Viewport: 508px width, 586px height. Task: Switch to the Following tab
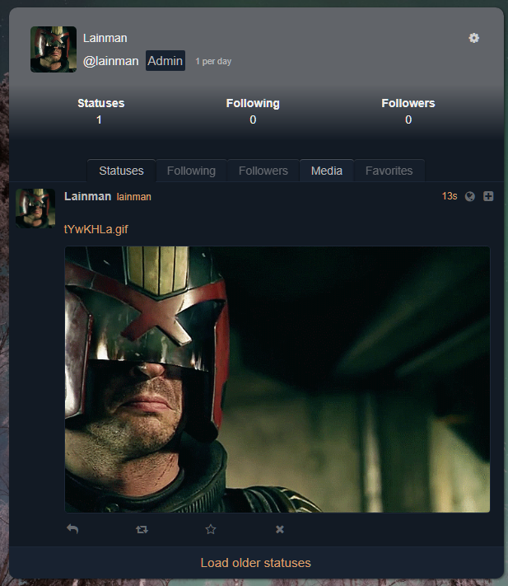pos(191,171)
